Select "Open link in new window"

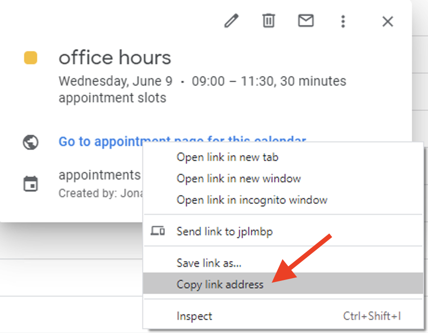[238, 179]
